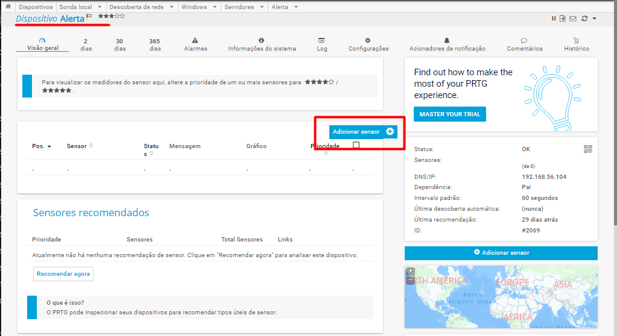The image size is (617, 336).
Task: Zoom out on the map with minus
Action: 410,280
